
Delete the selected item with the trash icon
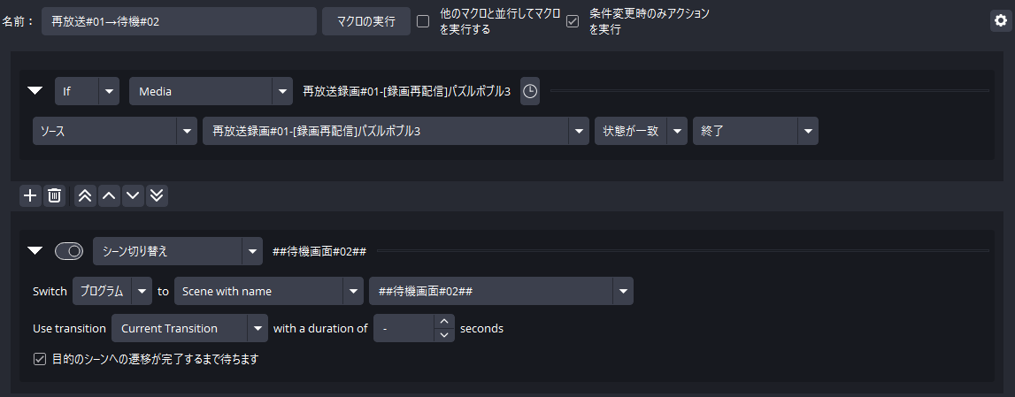54,195
